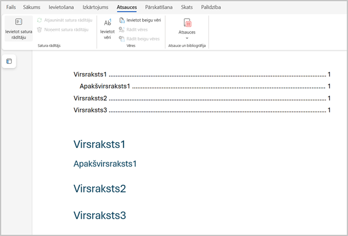
Task: Open the Ievietošana ribbon tab
Action: click(61, 7)
